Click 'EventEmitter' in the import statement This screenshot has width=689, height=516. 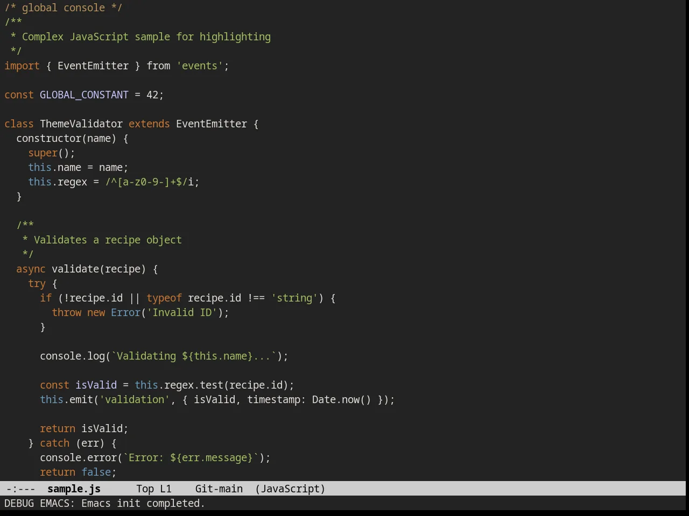(x=93, y=66)
